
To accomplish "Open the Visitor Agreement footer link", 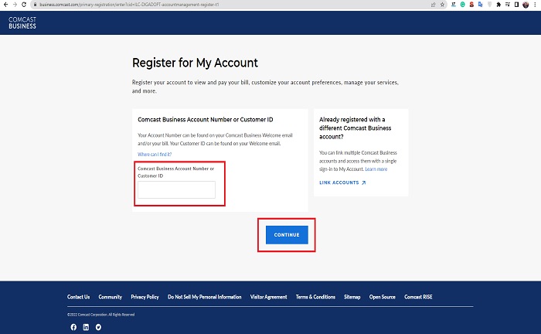I will 268,297.
